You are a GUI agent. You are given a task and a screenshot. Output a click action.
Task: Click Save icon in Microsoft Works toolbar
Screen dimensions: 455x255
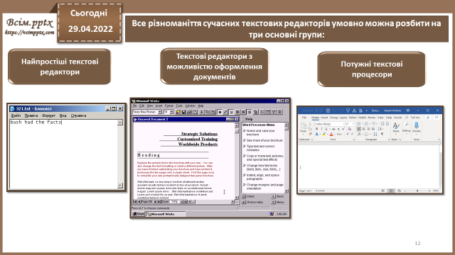coord(183,112)
